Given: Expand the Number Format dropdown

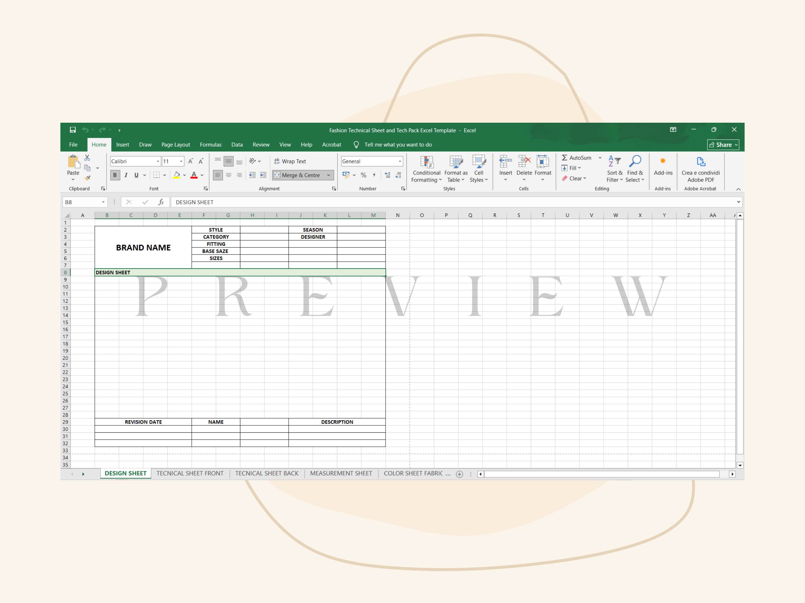Looking at the screenshot, I should pos(399,161).
